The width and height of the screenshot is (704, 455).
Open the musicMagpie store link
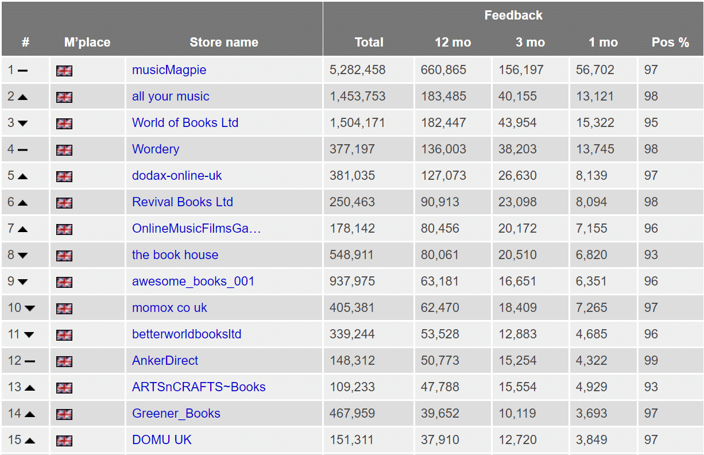[169, 70]
